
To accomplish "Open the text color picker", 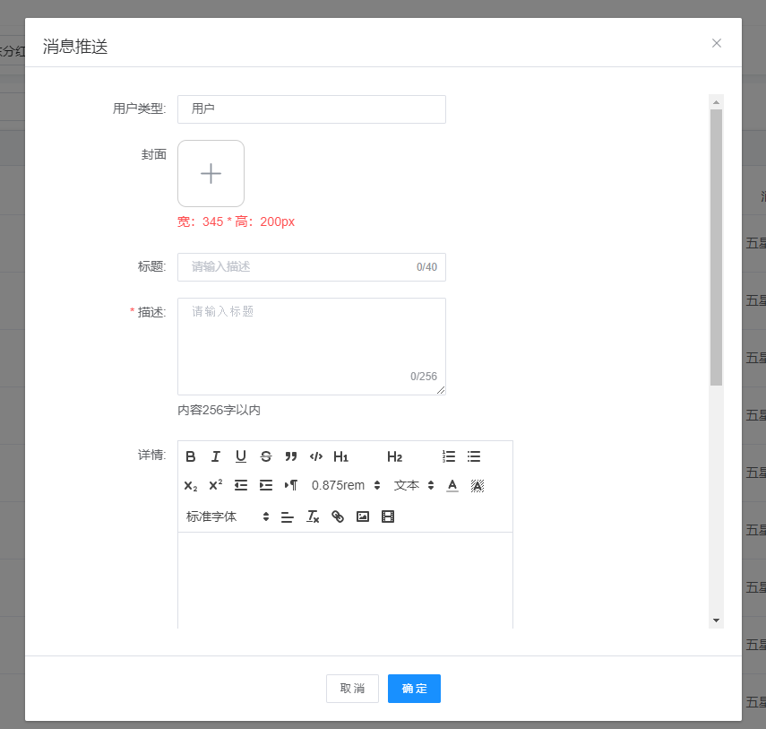I will point(452,485).
